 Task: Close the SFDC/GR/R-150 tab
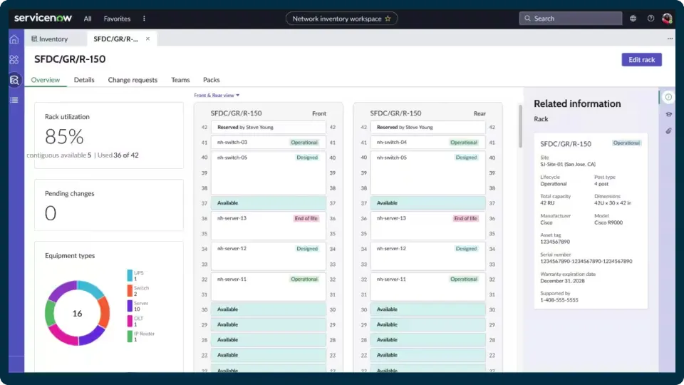click(148, 38)
